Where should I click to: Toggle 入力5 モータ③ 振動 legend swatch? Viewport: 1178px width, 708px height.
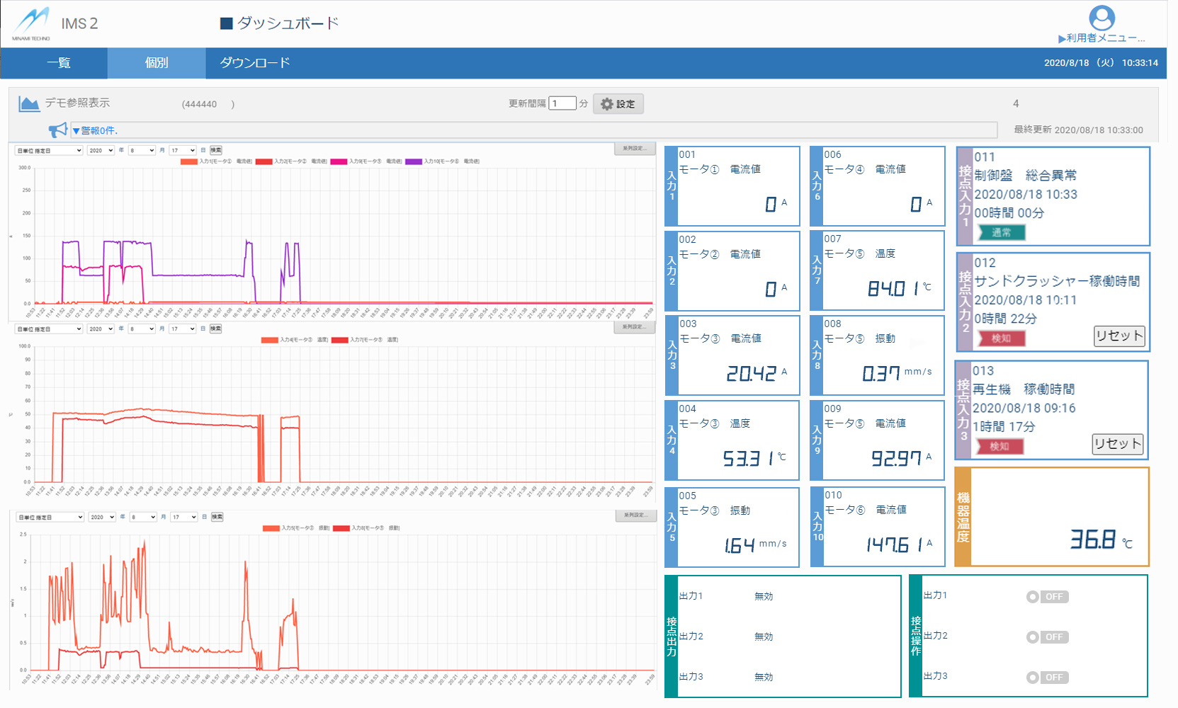(271, 528)
